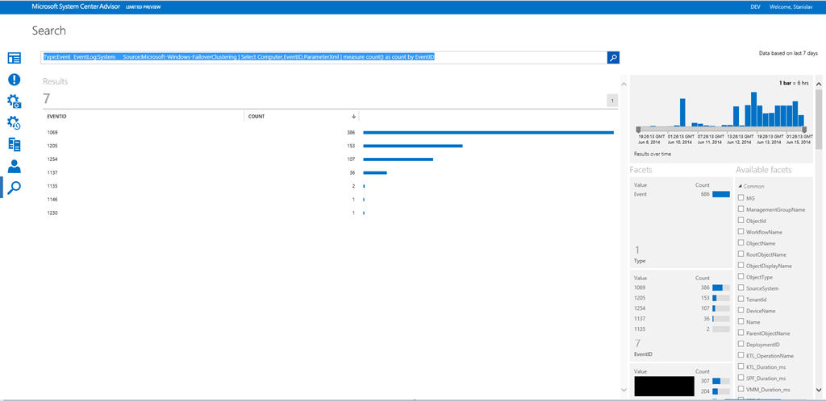Open the Servers icon in sidebar
The image size is (826, 401).
click(x=14, y=145)
